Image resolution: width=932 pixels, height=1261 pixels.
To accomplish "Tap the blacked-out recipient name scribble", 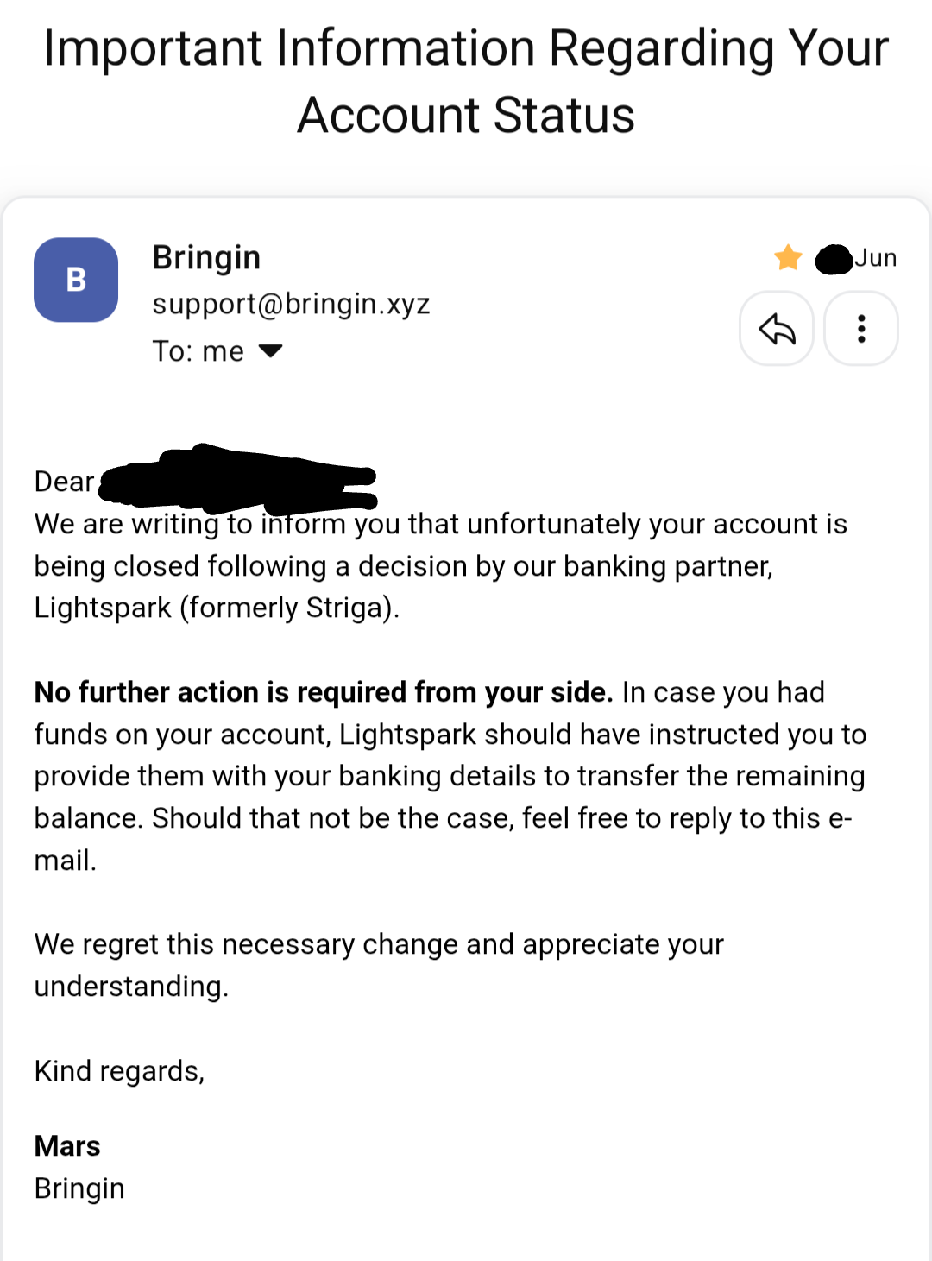I will pos(238,478).
